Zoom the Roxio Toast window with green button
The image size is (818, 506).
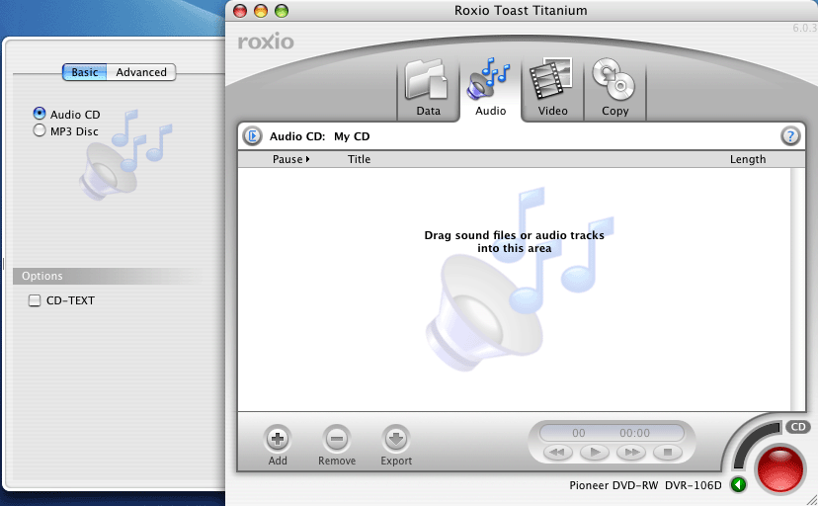(282, 11)
